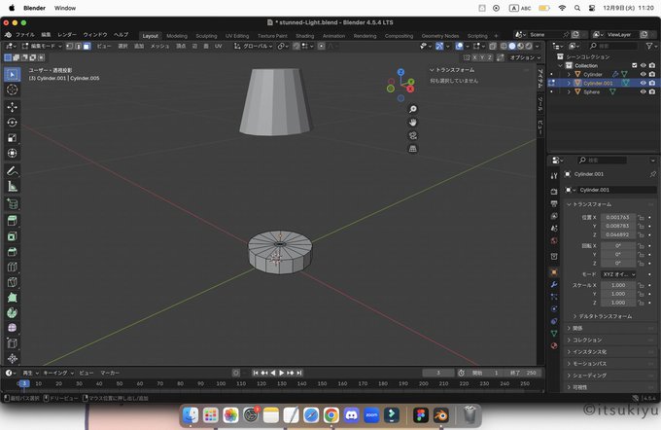The height and width of the screenshot is (430, 661).
Task: Expand the Sphere outliner row
Action: (x=569, y=92)
